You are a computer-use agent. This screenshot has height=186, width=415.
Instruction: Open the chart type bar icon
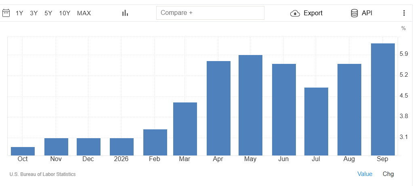click(x=125, y=13)
